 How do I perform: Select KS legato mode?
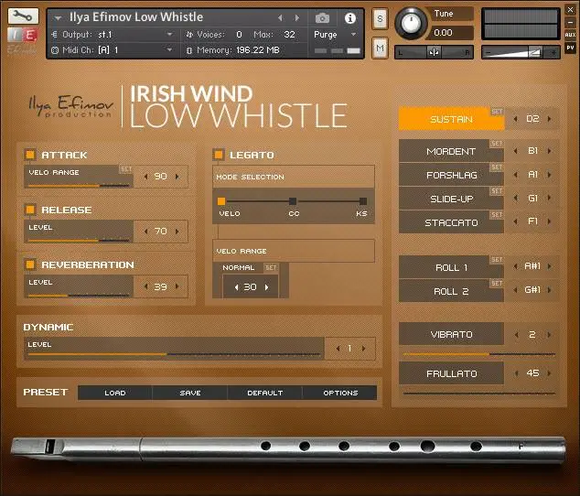tap(363, 201)
